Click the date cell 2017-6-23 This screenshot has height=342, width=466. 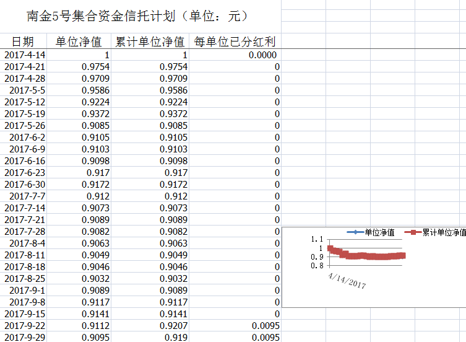(x=25, y=173)
